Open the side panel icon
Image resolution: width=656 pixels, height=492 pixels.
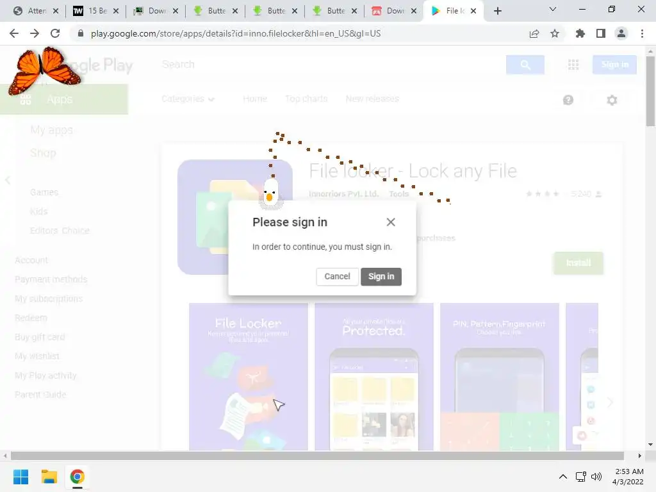tap(601, 33)
